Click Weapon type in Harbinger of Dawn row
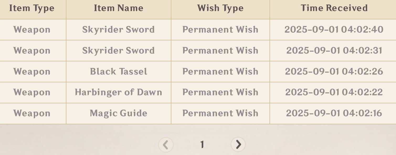Screen dimensions: 396x155 coord(32,93)
